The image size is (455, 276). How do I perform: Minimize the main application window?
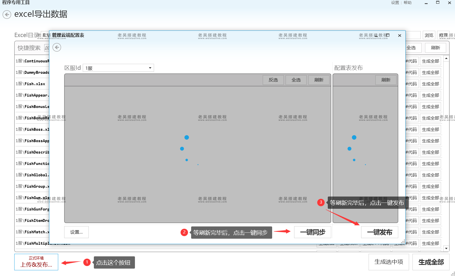tap(426, 3)
